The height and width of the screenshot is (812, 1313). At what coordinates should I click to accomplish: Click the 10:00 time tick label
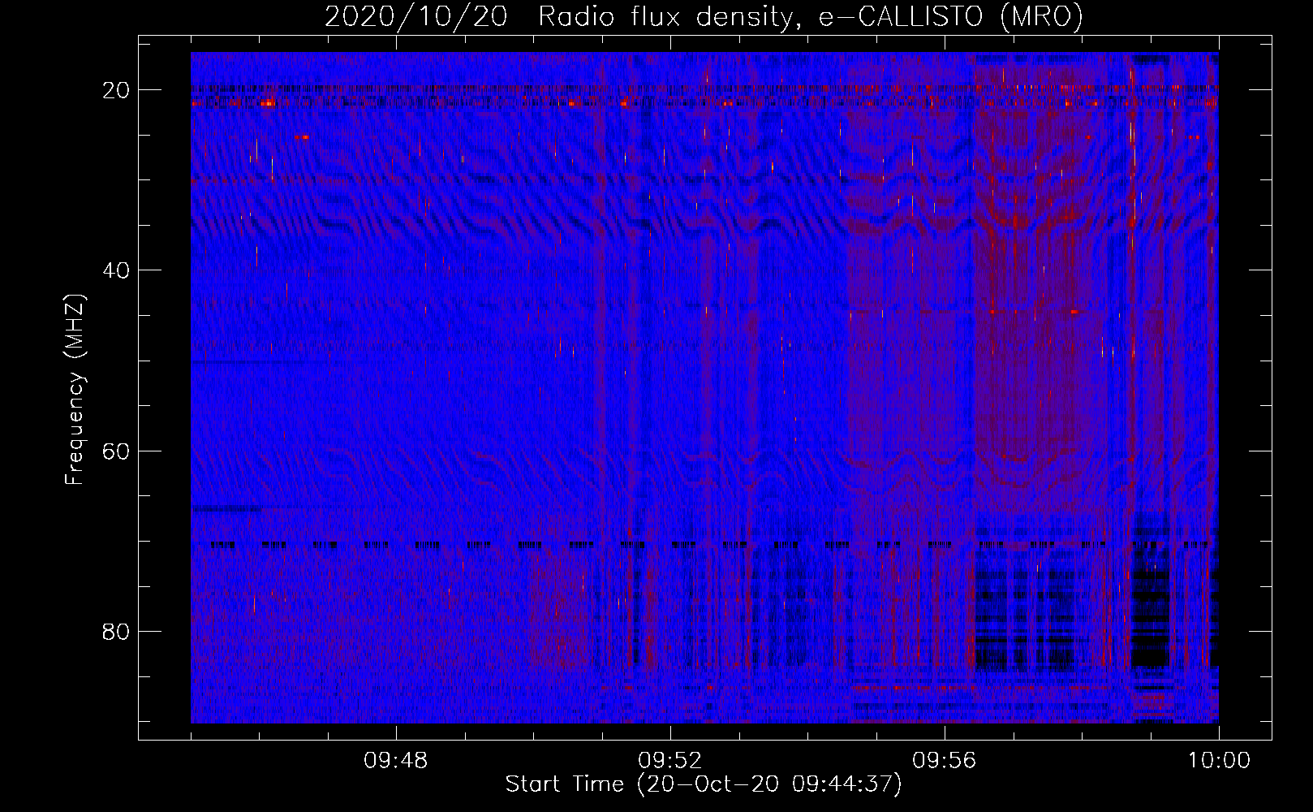pyautogui.click(x=1219, y=761)
